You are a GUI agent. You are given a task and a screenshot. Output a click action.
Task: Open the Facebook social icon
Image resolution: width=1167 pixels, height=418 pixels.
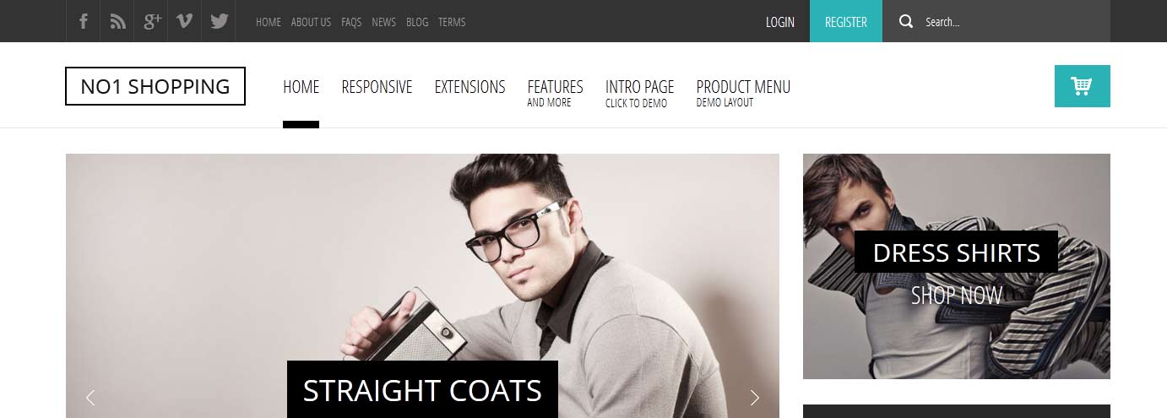(x=83, y=21)
